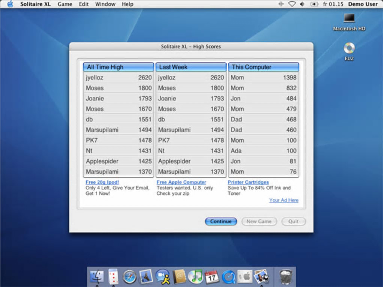
Task: Click the Demo User menu
Action: point(363,4)
